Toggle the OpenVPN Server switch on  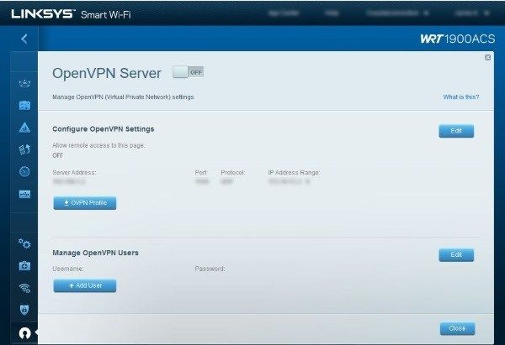point(188,72)
